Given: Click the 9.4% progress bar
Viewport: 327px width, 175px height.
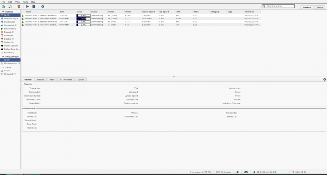Looking at the screenshot, I should tap(83, 15).
